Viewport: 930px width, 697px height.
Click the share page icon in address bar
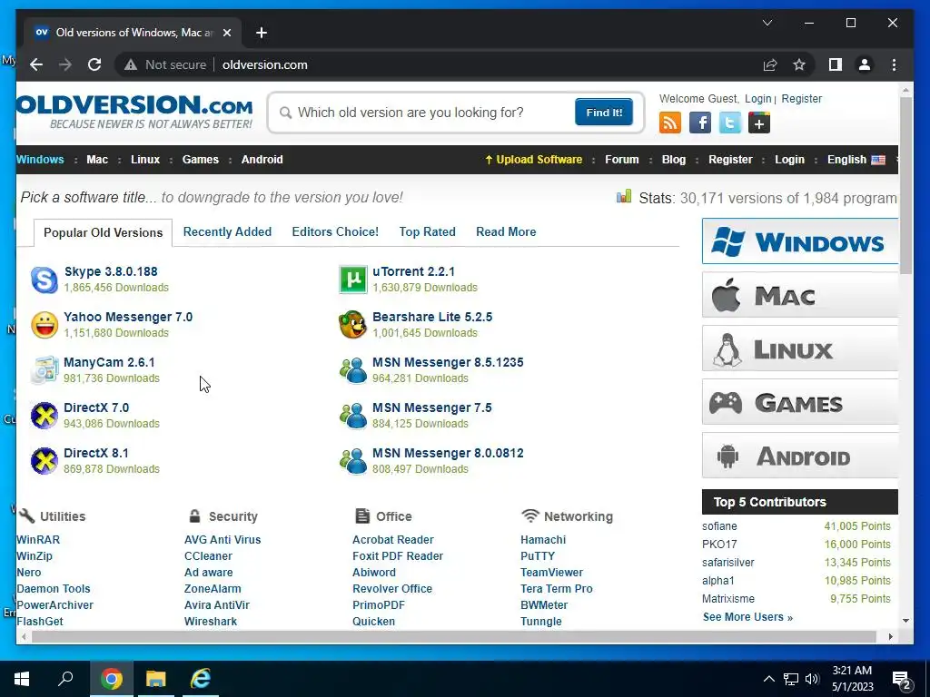point(770,64)
